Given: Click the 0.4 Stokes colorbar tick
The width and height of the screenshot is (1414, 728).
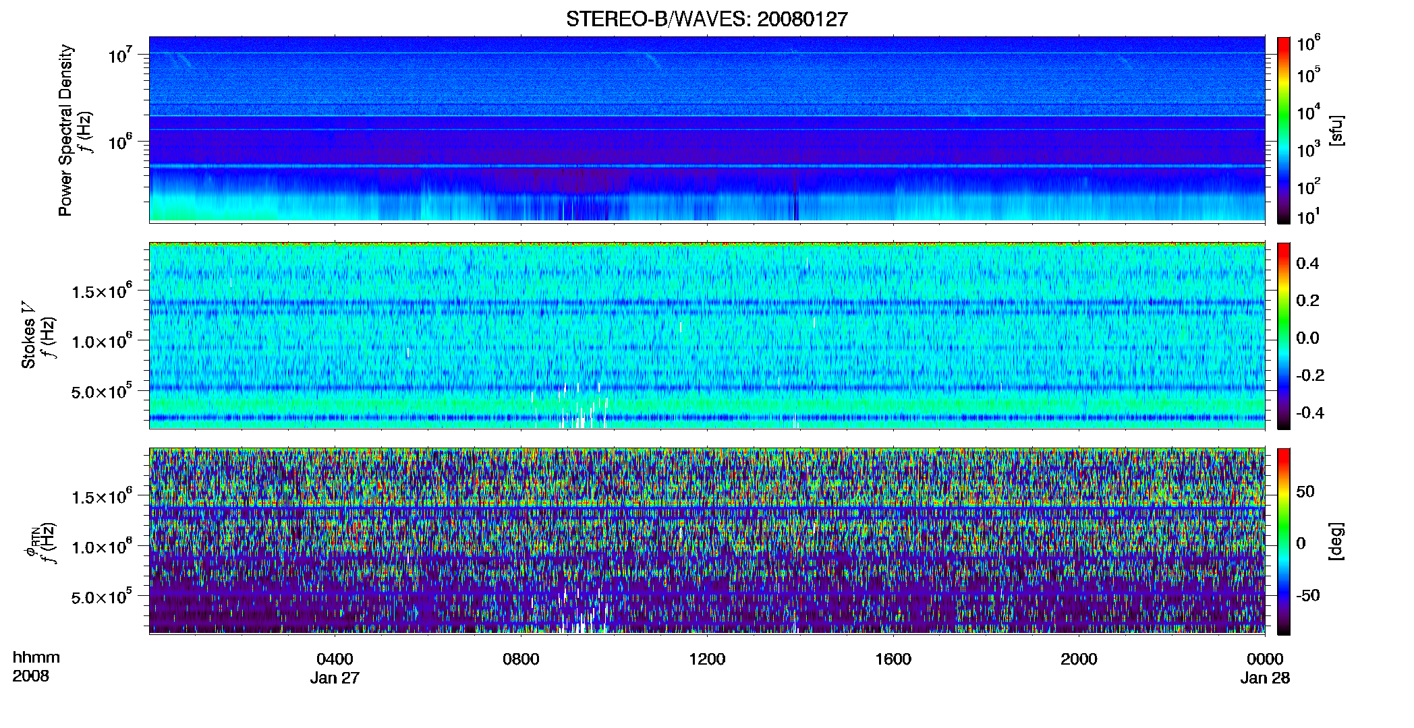Looking at the screenshot, I should tap(1307, 264).
